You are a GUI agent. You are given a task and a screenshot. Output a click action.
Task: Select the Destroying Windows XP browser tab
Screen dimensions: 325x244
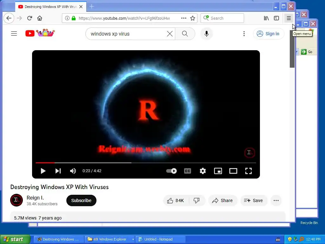coord(50,7)
